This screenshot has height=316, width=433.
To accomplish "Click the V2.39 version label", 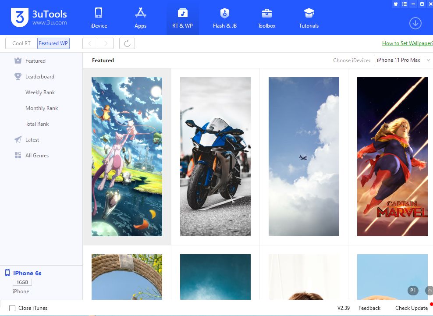I will [x=344, y=308].
